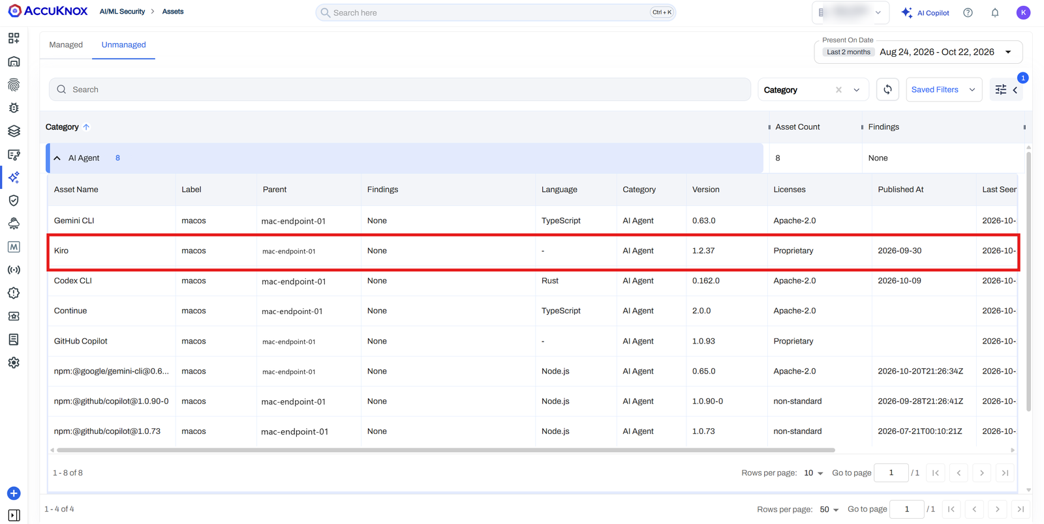Go to inner table previous page

click(959, 473)
